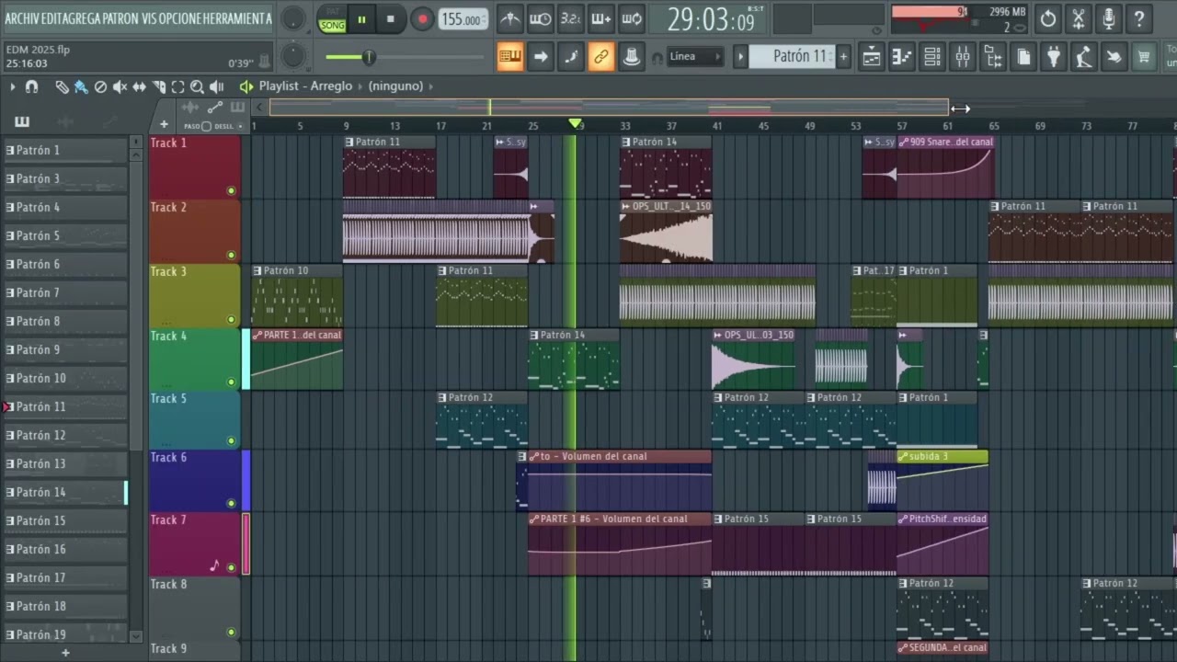Screen dimensions: 1177x662
Task: Open the Playlist window icon
Action: coord(872,57)
